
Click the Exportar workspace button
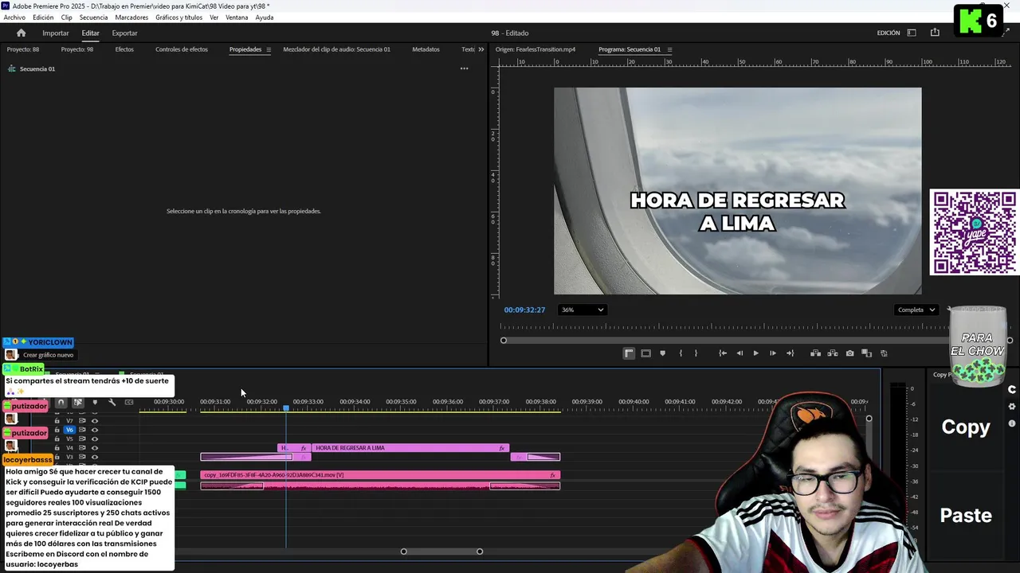(x=124, y=33)
